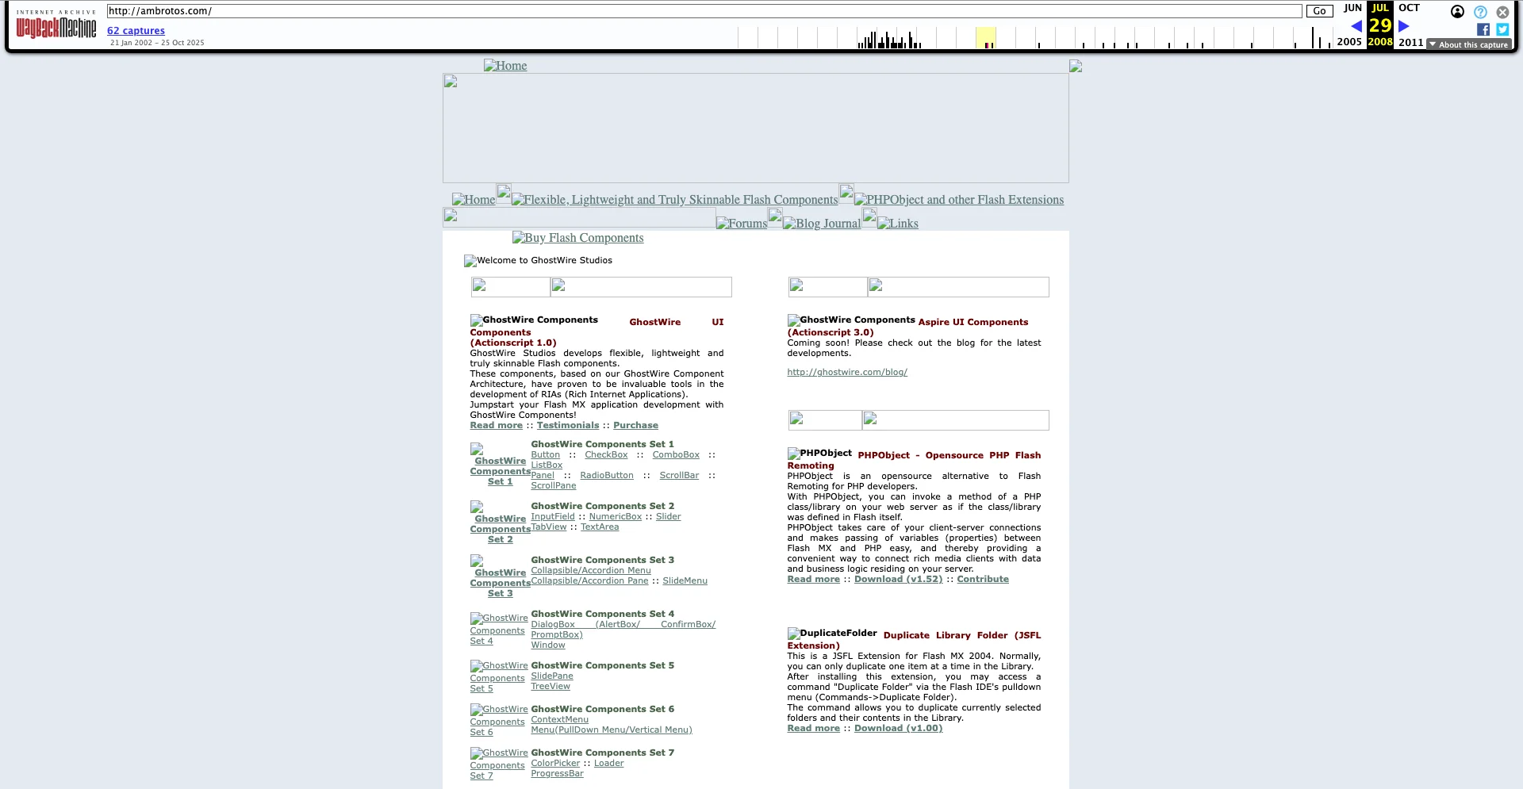Jump to 2005 captures year
The height and width of the screenshot is (789, 1523).
pyautogui.click(x=1348, y=42)
